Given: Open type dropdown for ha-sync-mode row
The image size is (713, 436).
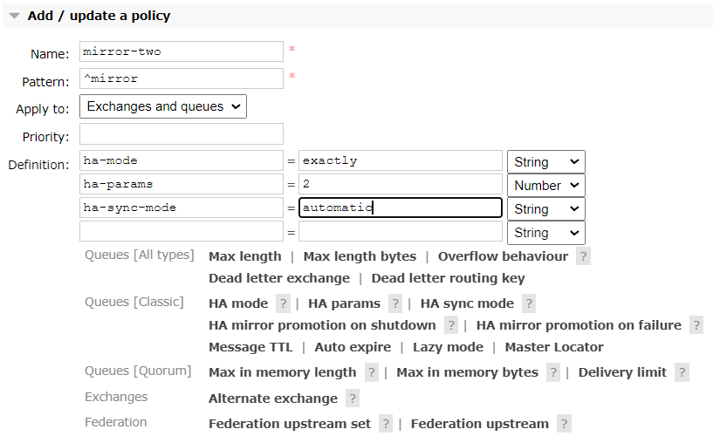Looking at the screenshot, I should click(x=545, y=209).
